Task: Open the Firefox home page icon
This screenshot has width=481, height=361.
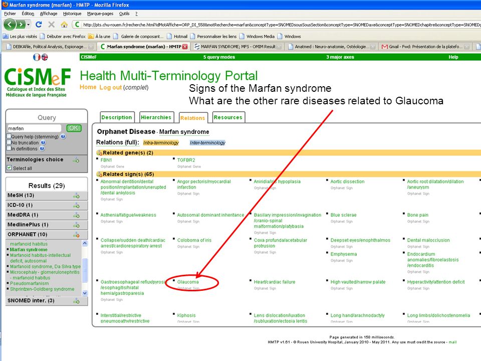Action: [64, 25]
